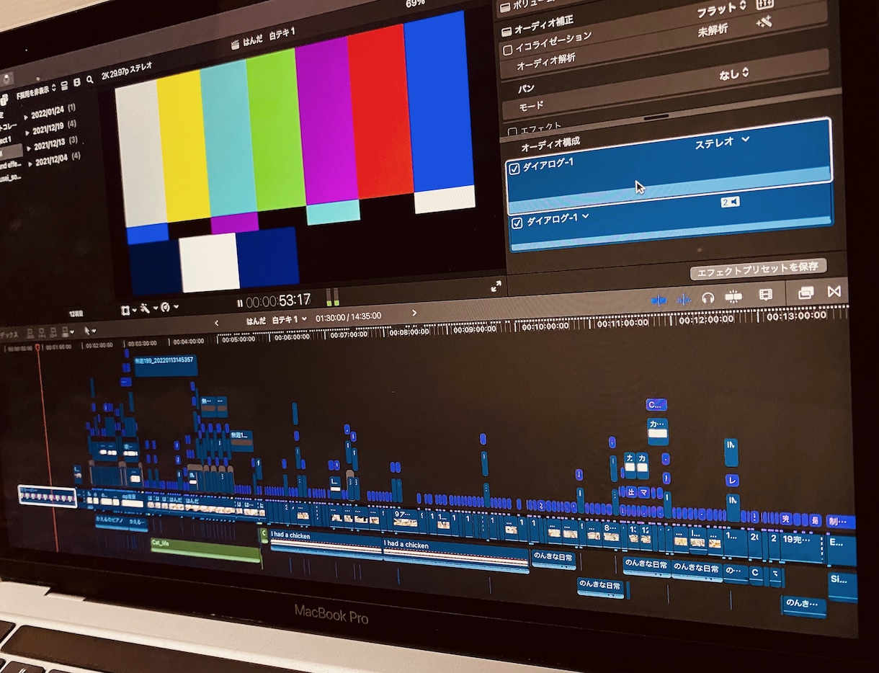Image resolution: width=879 pixels, height=673 pixels.
Task: Enable the イコライゼーション checkbox
Action: [507, 50]
